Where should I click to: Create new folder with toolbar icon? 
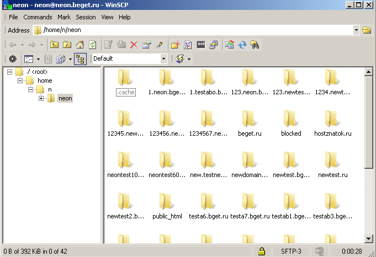175,45
